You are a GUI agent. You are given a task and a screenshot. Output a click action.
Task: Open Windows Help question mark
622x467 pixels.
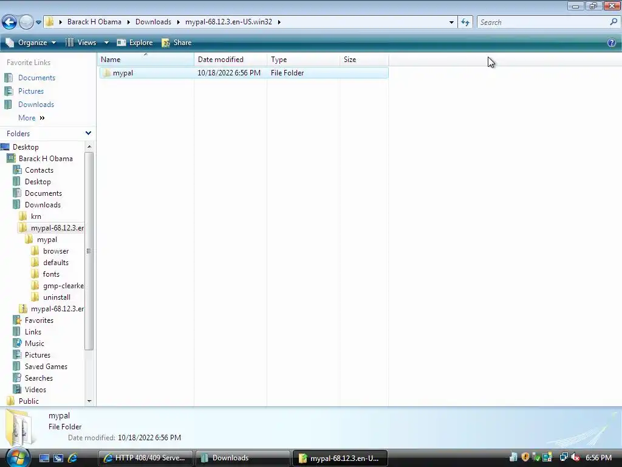(x=611, y=43)
